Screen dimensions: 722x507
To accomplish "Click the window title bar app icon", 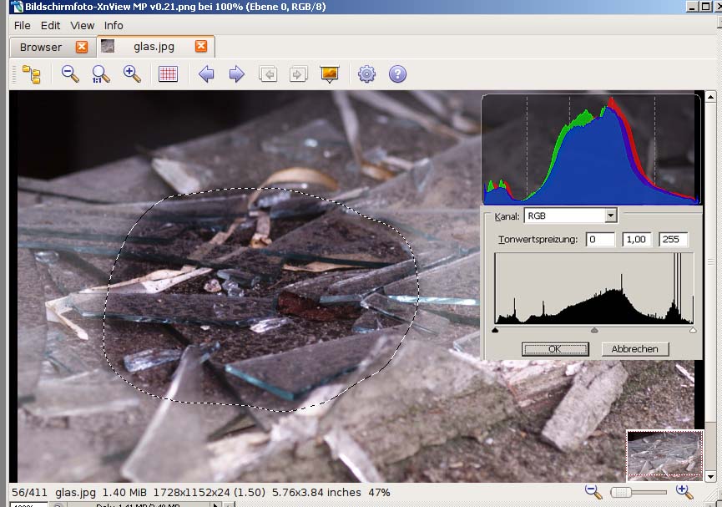I will 16,7.
